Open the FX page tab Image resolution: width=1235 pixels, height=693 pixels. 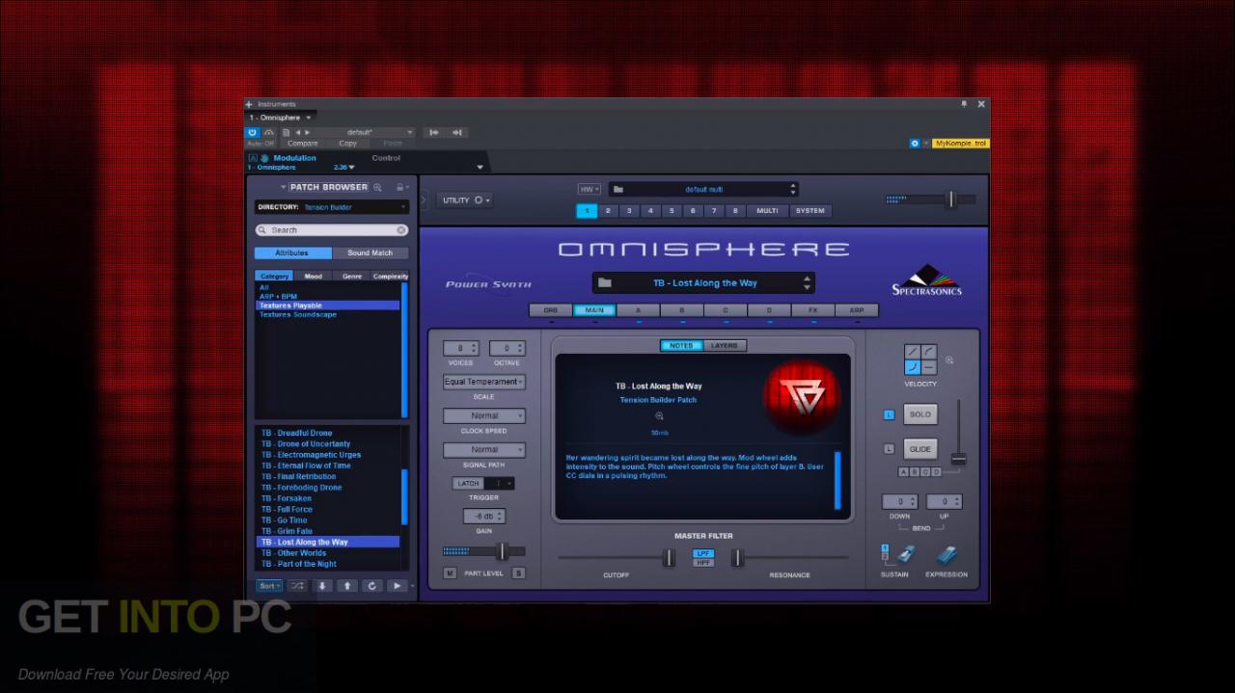(x=813, y=310)
